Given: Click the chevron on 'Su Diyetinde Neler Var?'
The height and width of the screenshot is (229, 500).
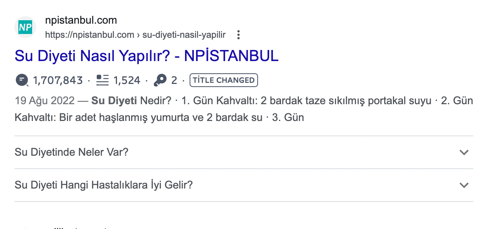Looking at the screenshot, I should tap(464, 152).
